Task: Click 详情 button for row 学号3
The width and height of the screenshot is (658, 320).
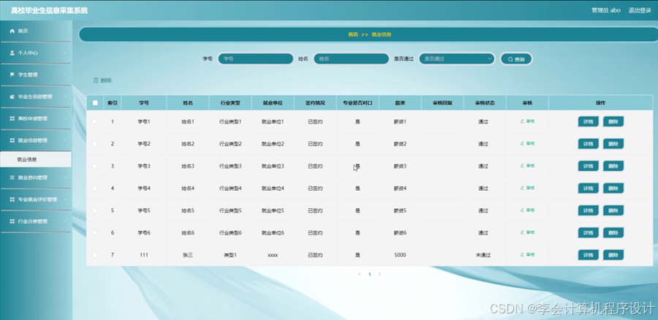Action: pos(589,166)
